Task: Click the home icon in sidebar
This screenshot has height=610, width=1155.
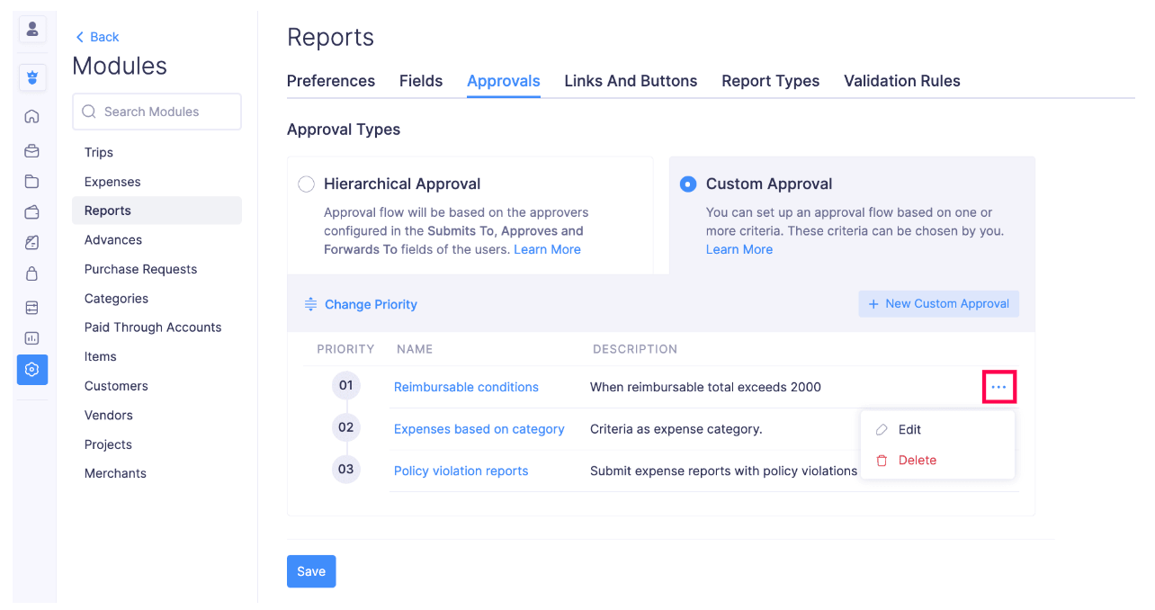Action: click(32, 116)
